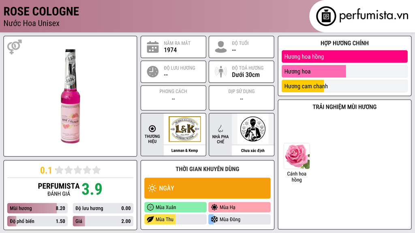415x233 pixels.
Task: Click the 0.1 user rating number
Action: (x=46, y=170)
